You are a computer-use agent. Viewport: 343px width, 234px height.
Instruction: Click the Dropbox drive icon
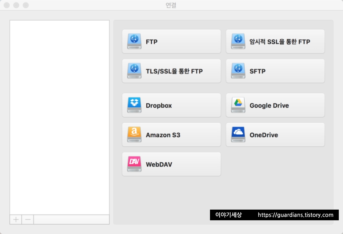click(134, 105)
